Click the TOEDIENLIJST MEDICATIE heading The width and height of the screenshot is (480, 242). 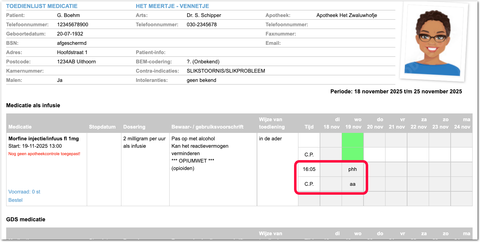(42, 6)
